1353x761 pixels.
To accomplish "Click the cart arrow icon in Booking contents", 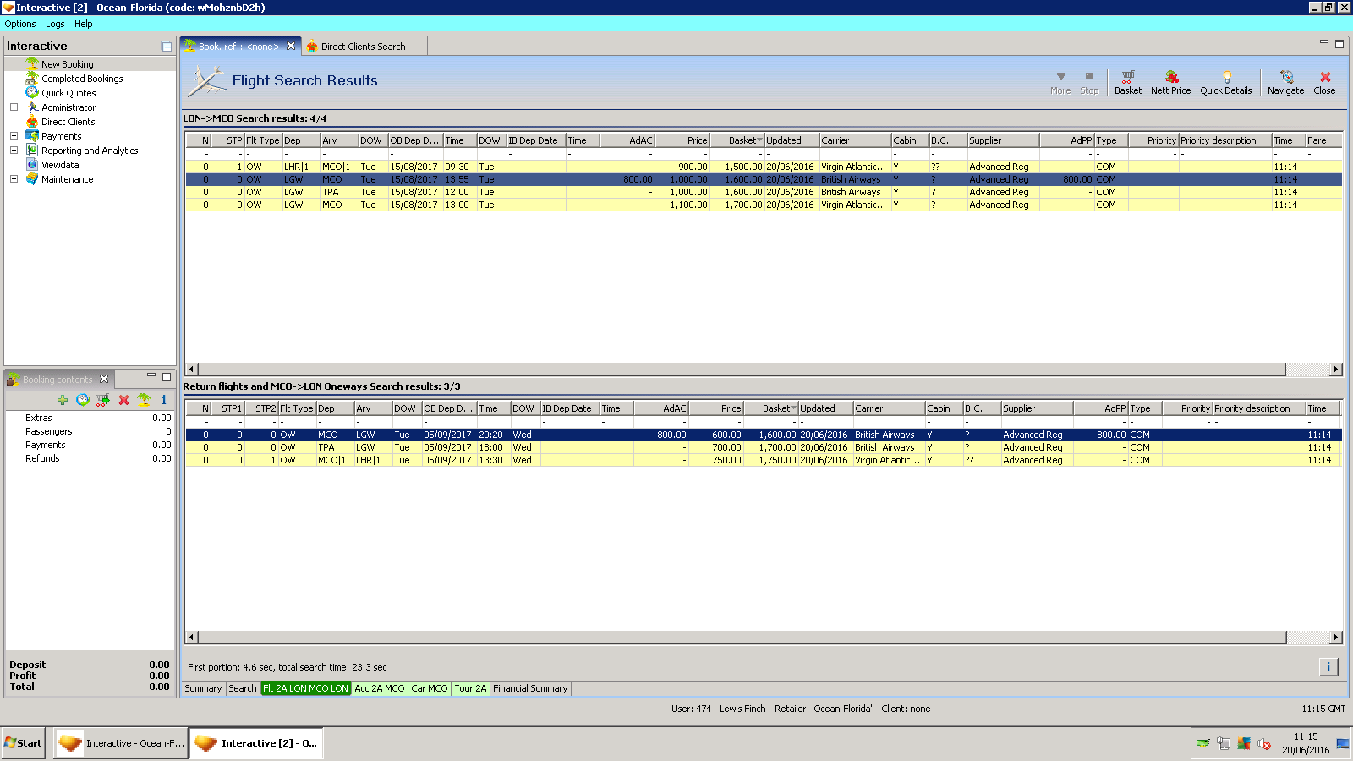I will coord(102,400).
